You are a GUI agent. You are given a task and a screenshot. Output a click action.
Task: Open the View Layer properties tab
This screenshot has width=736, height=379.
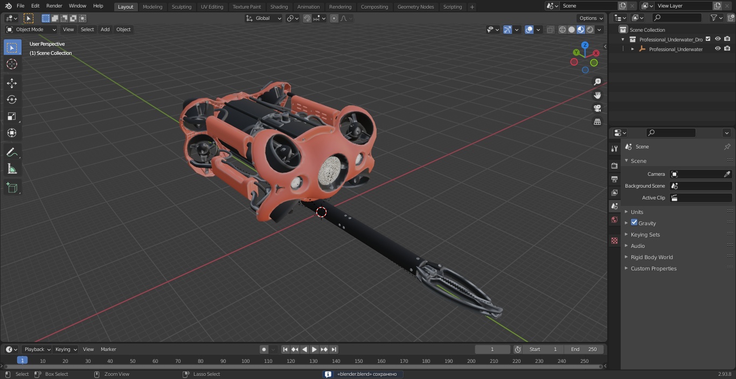click(614, 192)
